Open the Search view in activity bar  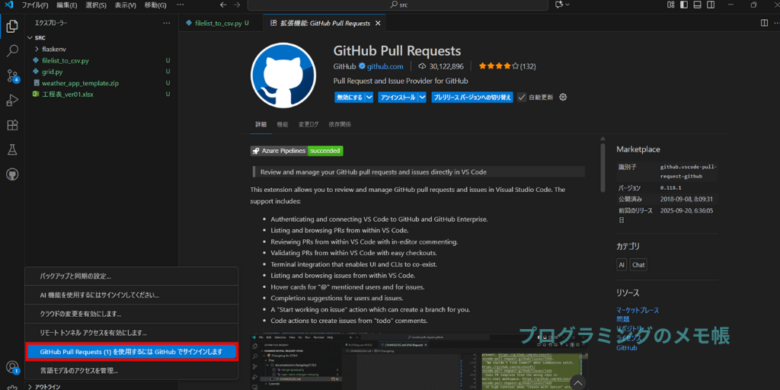12,51
